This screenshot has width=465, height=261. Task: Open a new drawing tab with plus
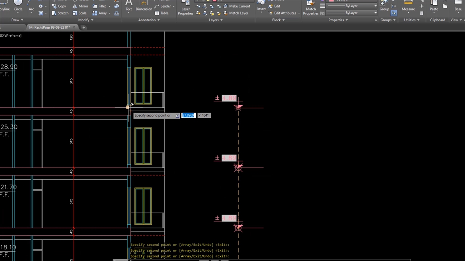84,28
